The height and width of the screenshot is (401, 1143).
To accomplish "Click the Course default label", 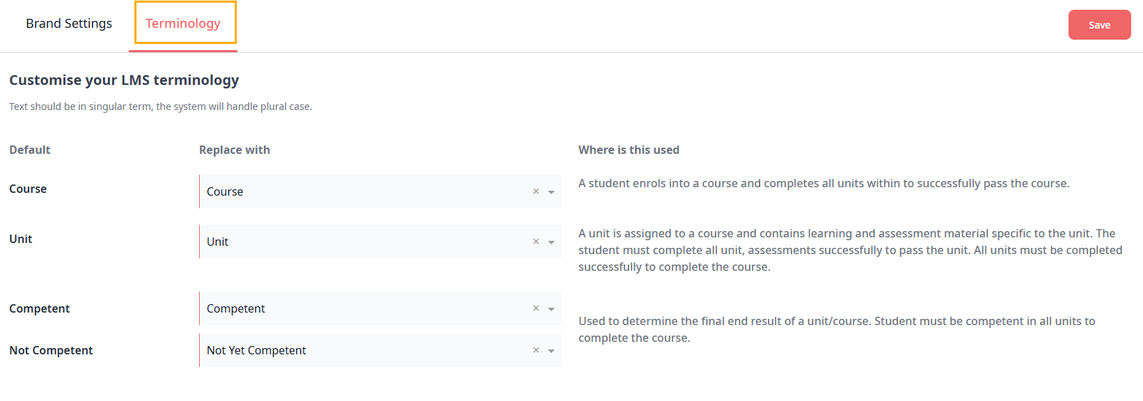I will 28,189.
